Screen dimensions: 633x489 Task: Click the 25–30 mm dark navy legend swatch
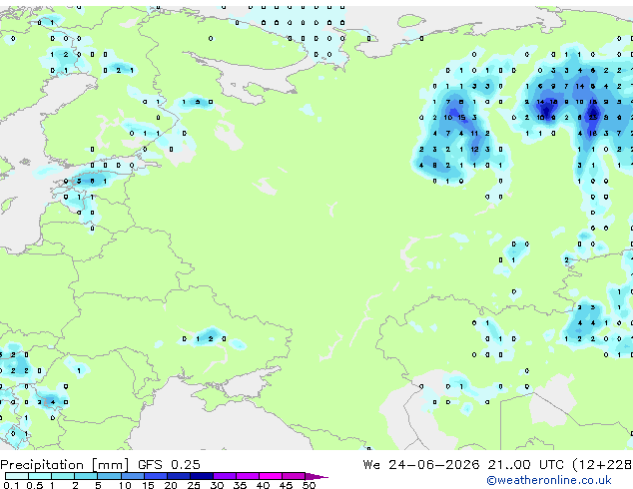point(202,476)
